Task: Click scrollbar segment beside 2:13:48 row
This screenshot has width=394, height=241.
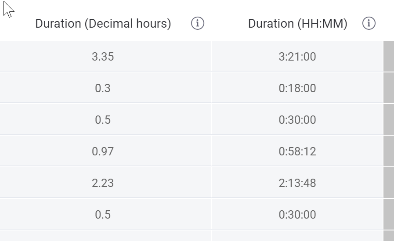Action: tap(389, 183)
